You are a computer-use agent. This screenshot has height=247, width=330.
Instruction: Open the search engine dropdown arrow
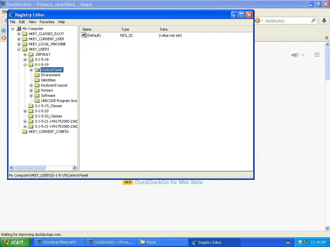click(262, 21)
